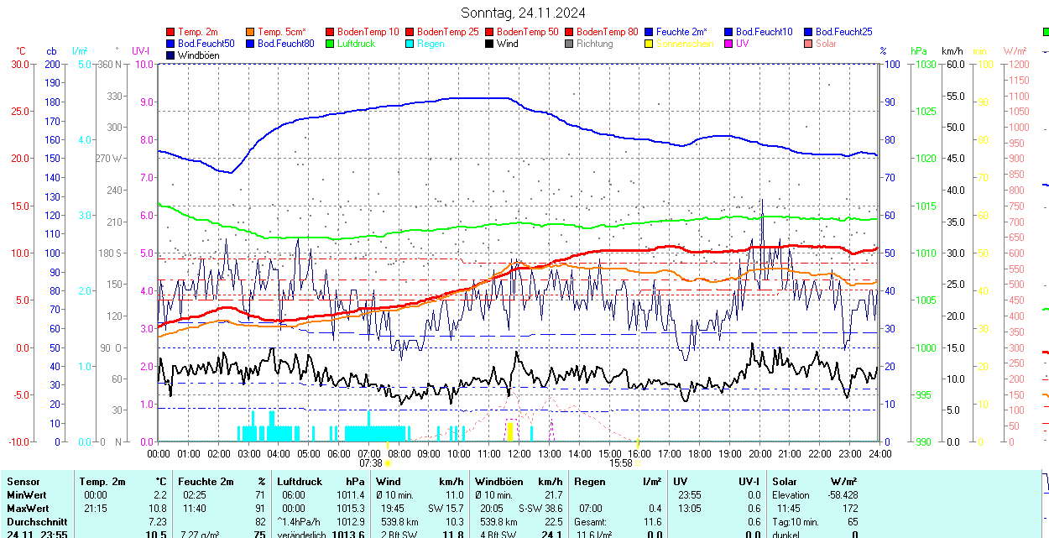Select the yellow Sonnenschein legend swatch
Screen dimensions: 1049x538
click(x=649, y=44)
